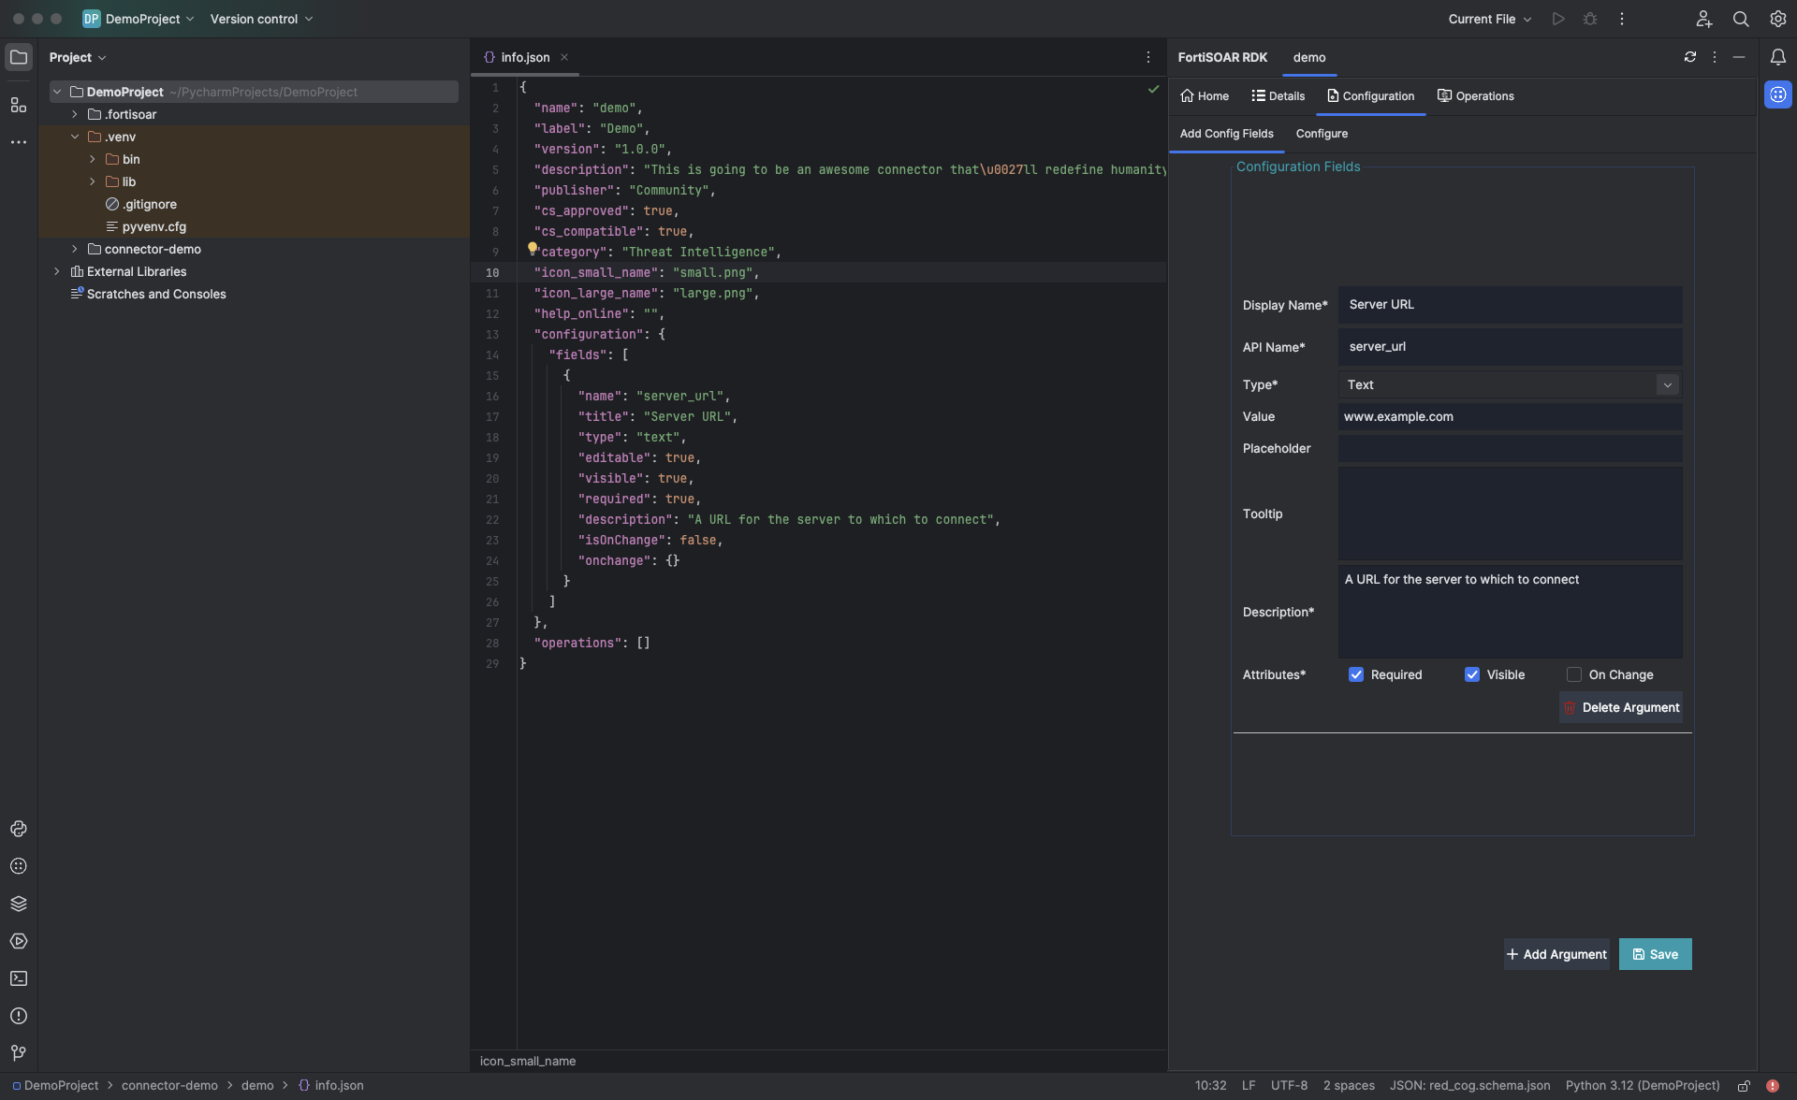This screenshot has width=1797, height=1100.
Task: Click the Add Argument button
Action: (x=1556, y=954)
